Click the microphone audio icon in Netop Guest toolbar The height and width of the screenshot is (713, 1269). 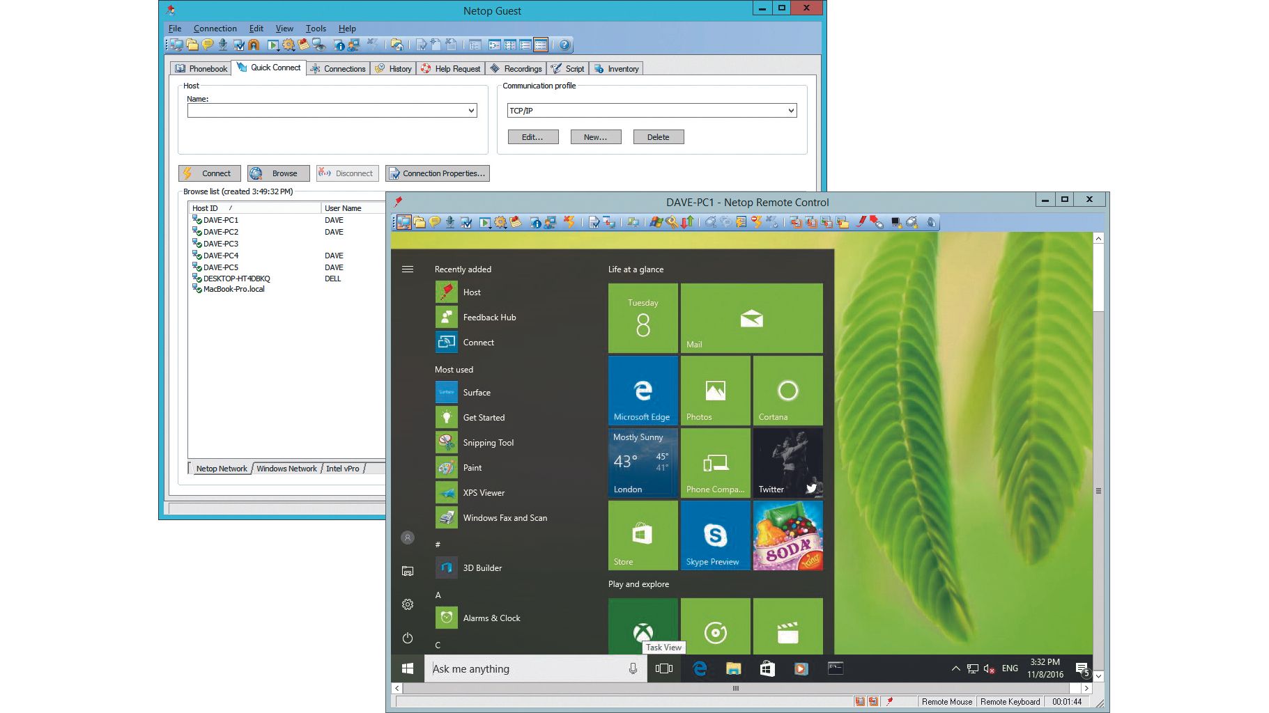(x=223, y=45)
